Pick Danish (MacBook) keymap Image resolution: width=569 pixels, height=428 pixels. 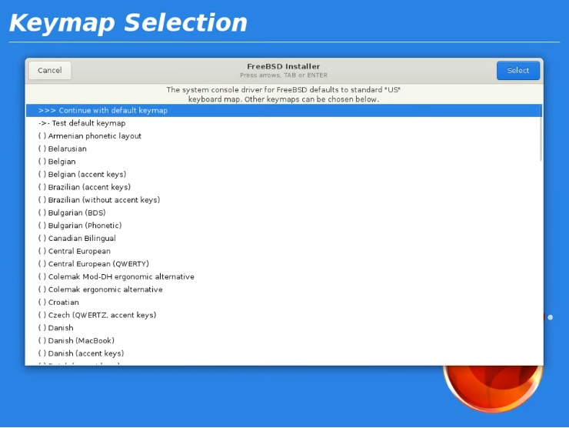(76, 341)
